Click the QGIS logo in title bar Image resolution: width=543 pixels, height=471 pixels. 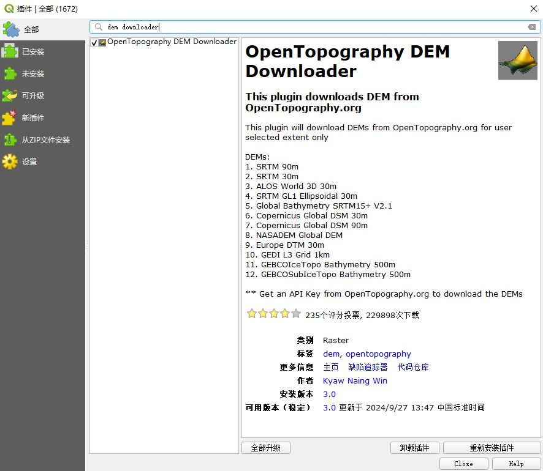click(9, 9)
